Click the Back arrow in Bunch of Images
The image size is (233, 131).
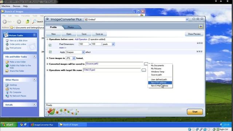tap(5, 22)
